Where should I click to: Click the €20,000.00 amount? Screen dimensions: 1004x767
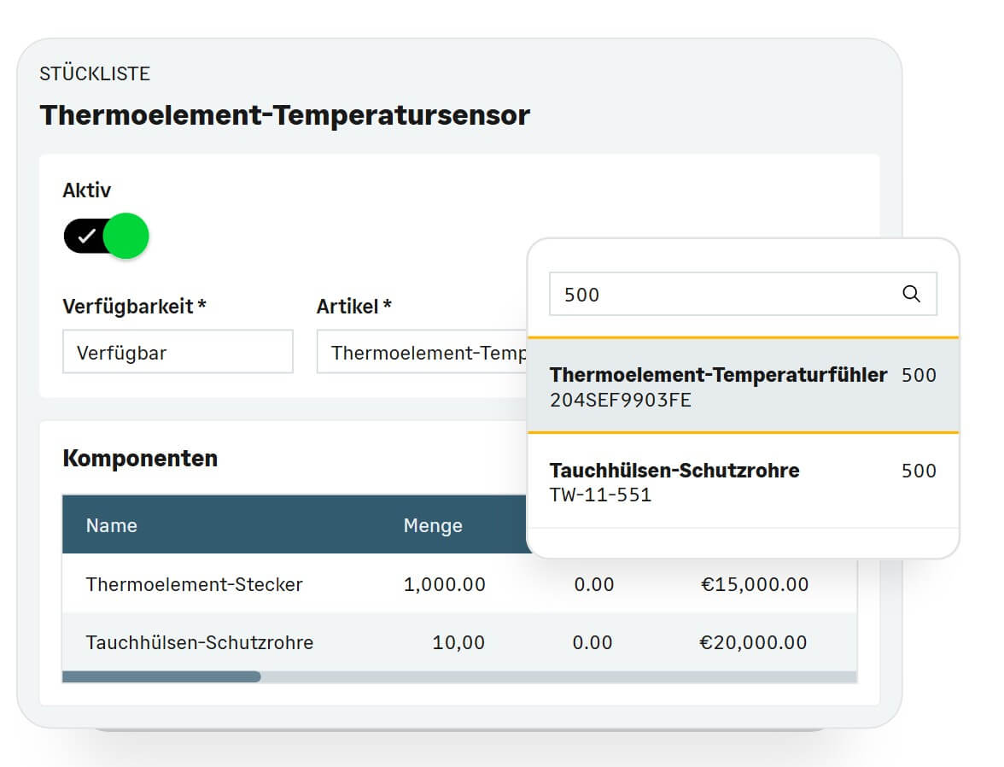pos(753,642)
